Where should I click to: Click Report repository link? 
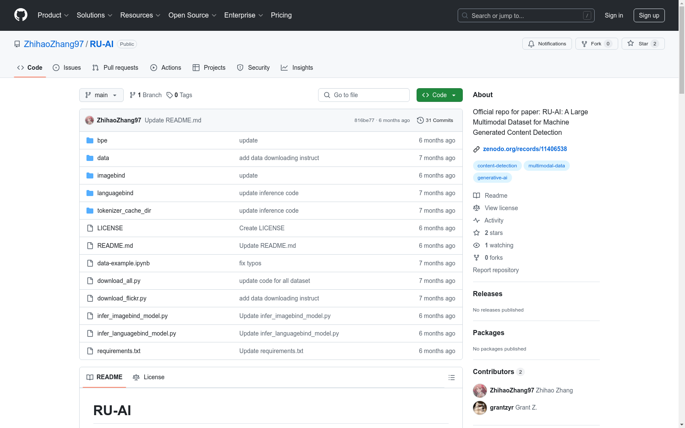[x=496, y=270]
